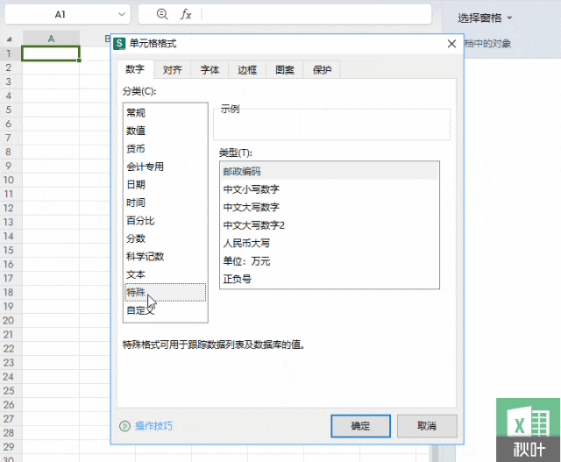The height and width of the screenshot is (462, 561).
Task: Select the 特殊 category
Action: 165,293
